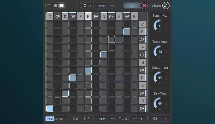
Task: Click outlined cell mapping D# to E
Action: [73, 86]
